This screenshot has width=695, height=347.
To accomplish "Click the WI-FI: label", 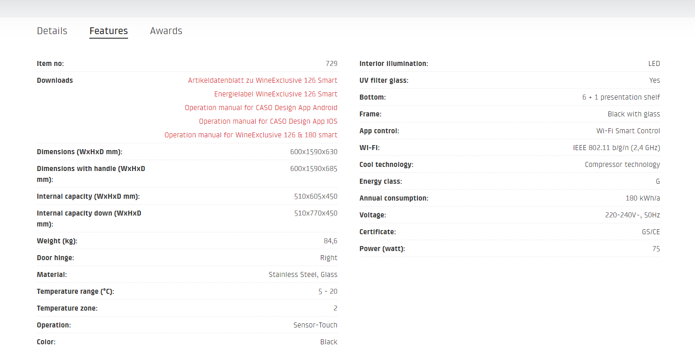I will [x=370, y=148].
